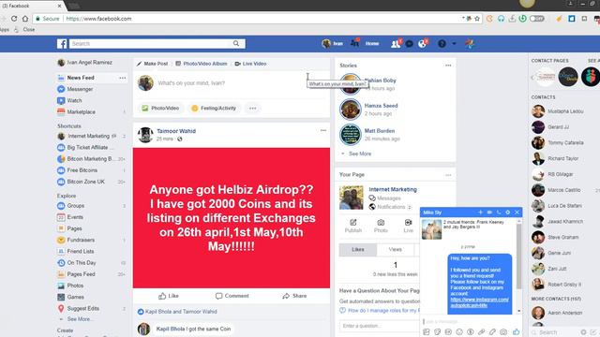Viewport: 600px width, 337px height.
Task: Open Internet Marketing page link
Action: pos(393,189)
